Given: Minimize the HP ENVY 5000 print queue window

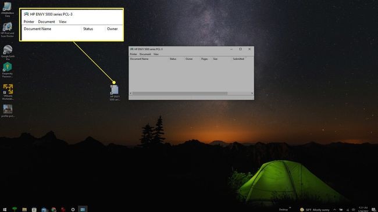Looking at the screenshot, I should [231, 49].
